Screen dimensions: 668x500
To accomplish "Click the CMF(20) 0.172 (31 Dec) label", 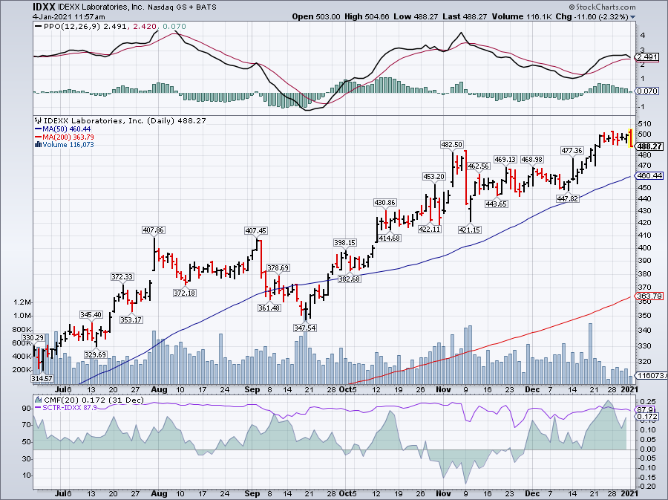I will point(94,400).
